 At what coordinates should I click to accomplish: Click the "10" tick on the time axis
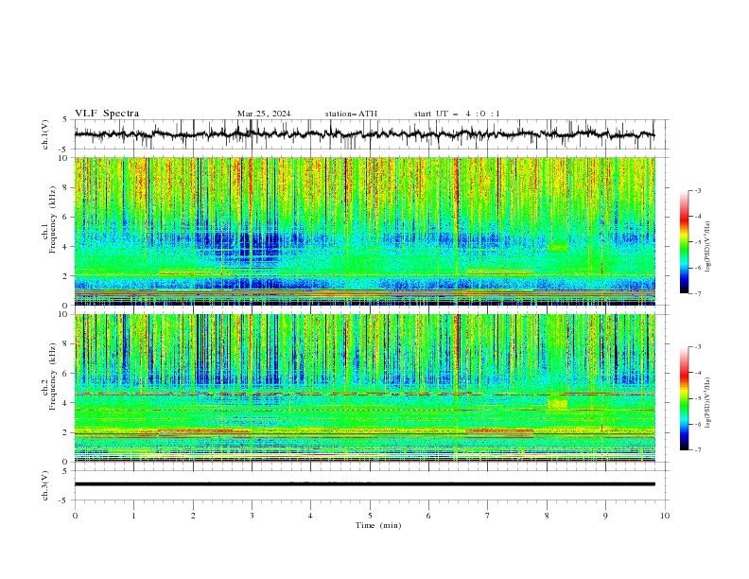point(665,516)
